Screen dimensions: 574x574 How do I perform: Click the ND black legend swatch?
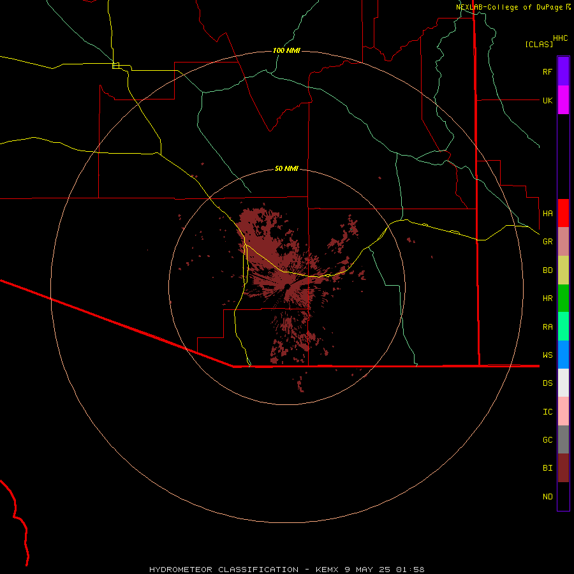tap(563, 496)
